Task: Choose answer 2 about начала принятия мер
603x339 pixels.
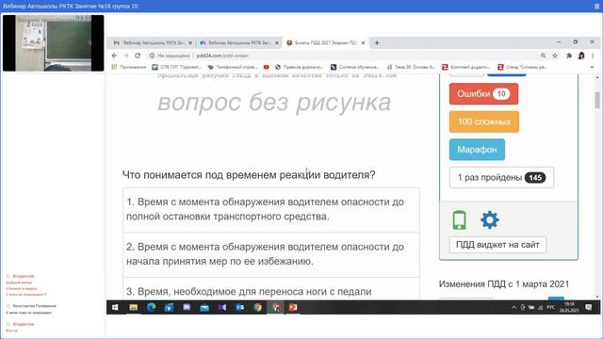Action: click(x=271, y=254)
